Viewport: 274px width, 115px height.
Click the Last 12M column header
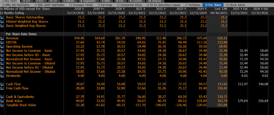coord(217,11)
